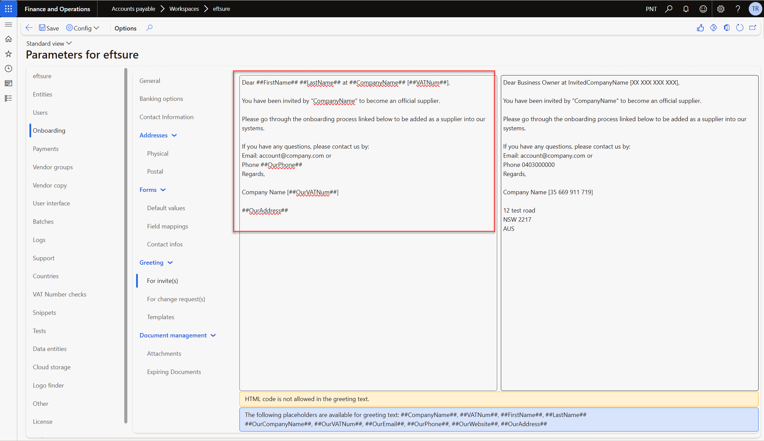The height and width of the screenshot is (441, 764).
Task: Open the notifications bell
Action: click(686, 9)
